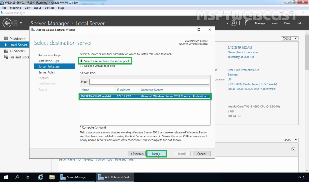Open lower TASKS dropdown in Events section

pos(289,140)
